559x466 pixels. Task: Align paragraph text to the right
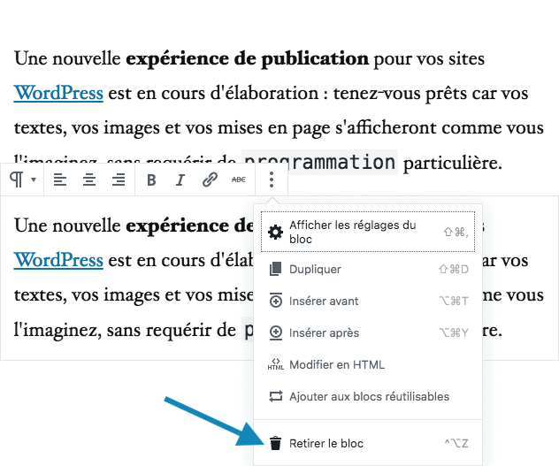pos(119,180)
